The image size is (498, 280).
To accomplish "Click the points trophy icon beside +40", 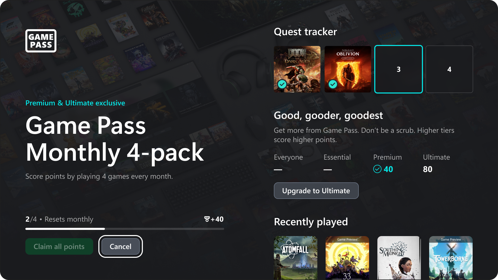I will click(x=207, y=219).
